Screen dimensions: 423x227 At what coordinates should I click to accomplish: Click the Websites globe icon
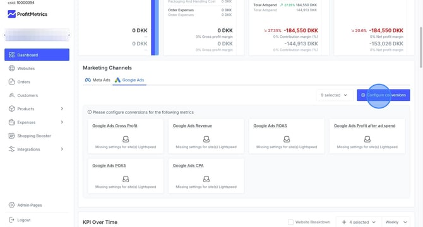click(11, 68)
